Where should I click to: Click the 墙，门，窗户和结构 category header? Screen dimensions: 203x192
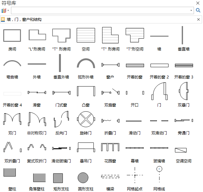[101, 20]
